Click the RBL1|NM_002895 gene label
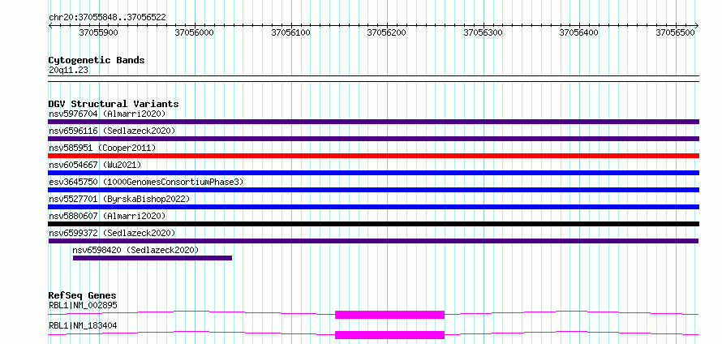 (83, 305)
